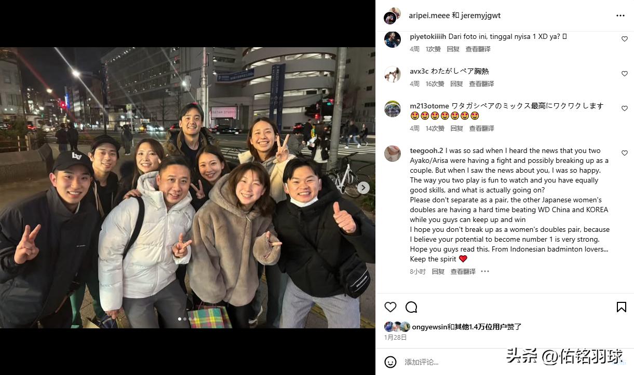This screenshot has height=375, width=634.
Task: Select first carousel dot indicator
Action: [x=180, y=319]
